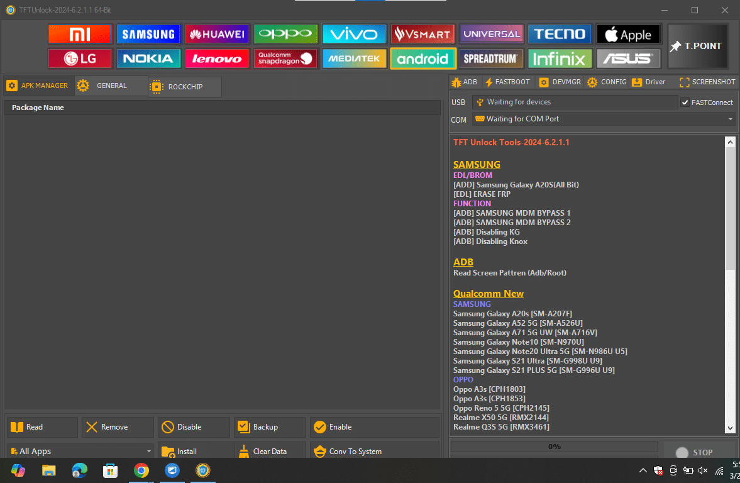Choose the Qualcomm snapdragon brand

point(285,58)
